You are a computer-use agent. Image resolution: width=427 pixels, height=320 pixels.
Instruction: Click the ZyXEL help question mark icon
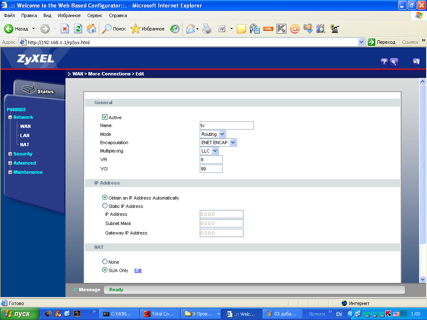(384, 62)
